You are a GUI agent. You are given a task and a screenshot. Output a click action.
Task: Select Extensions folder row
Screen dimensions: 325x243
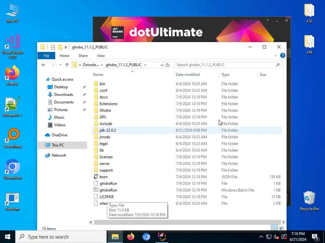187,104
